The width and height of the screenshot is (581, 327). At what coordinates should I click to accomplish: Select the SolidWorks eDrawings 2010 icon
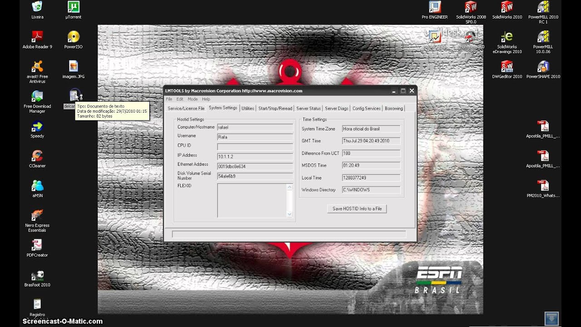(x=507, y=36)
